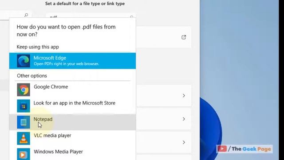
Task: Expand the settings row chevron beside Google Chrome
Action: point(184,96)
